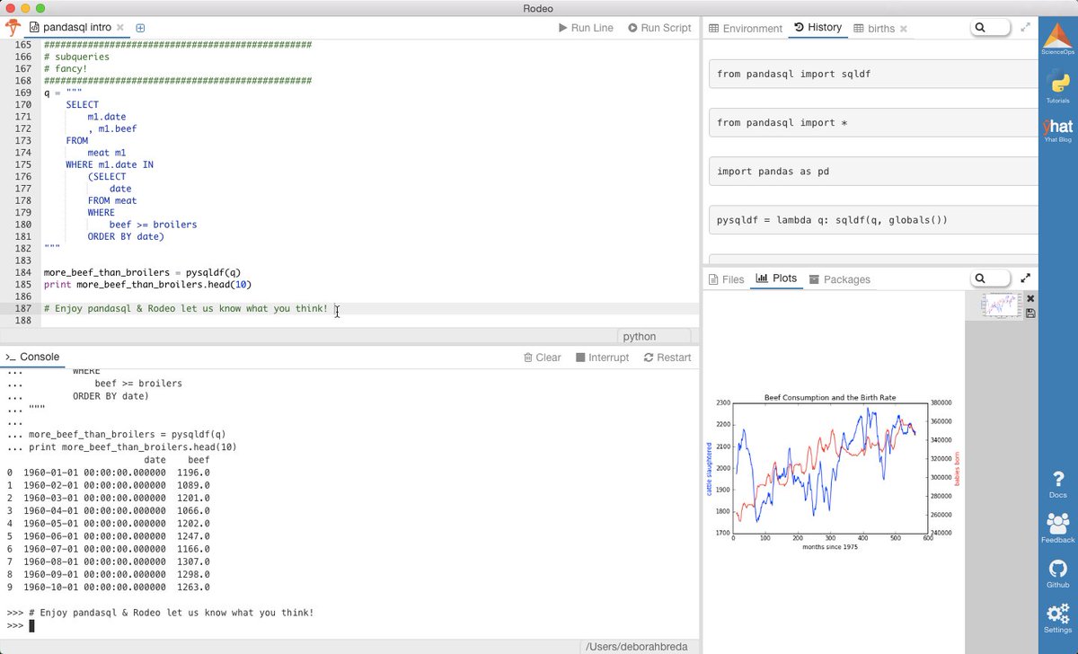The image size is (1078, 654).
Task: Open the Files tab
Action: [726, 279]
